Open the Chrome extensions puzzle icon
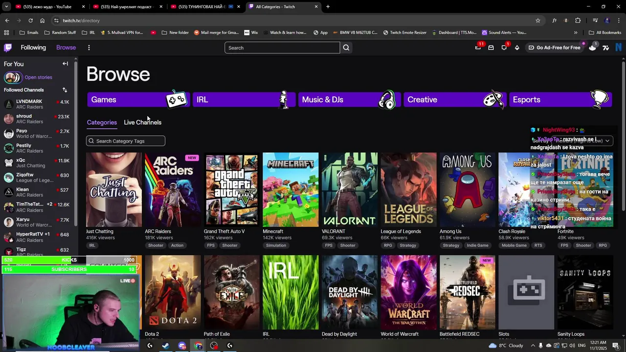Viewport: 626px width, 352px height. 578,21
